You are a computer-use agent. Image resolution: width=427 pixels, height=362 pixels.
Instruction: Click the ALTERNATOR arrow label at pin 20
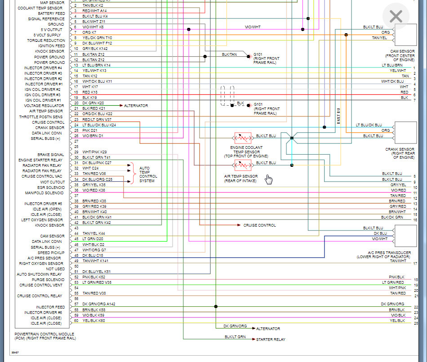click(136, 106)
